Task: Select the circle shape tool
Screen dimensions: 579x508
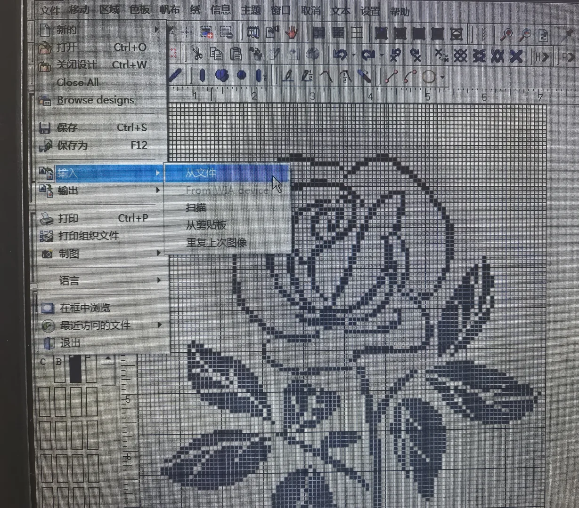Action: tap(429, 77)
